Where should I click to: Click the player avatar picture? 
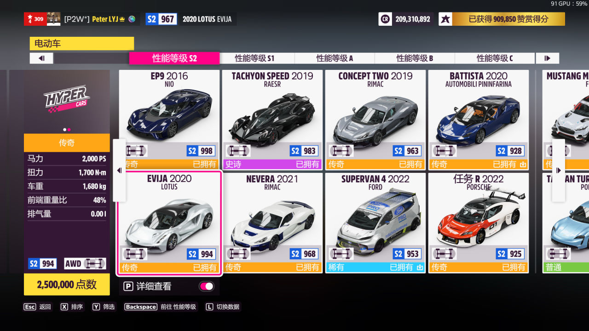point(53,19)
